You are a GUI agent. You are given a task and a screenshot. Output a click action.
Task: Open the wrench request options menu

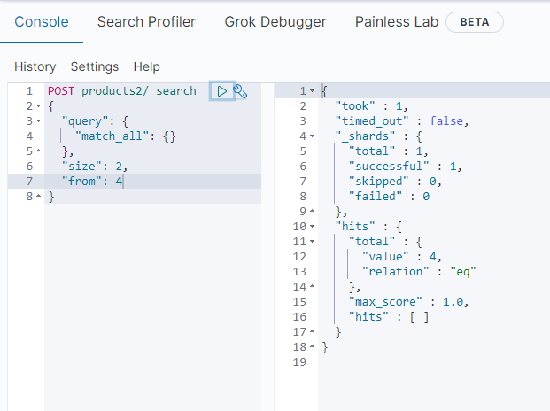click(239, 90)
